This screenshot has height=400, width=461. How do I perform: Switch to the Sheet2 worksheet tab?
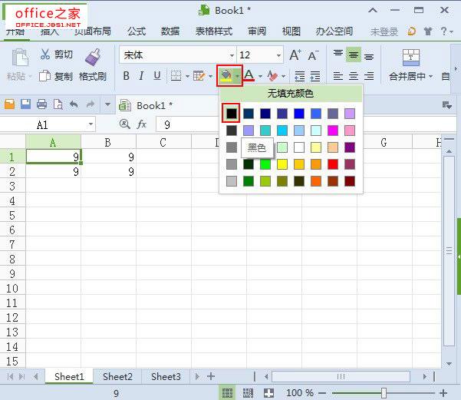point(117,376)
